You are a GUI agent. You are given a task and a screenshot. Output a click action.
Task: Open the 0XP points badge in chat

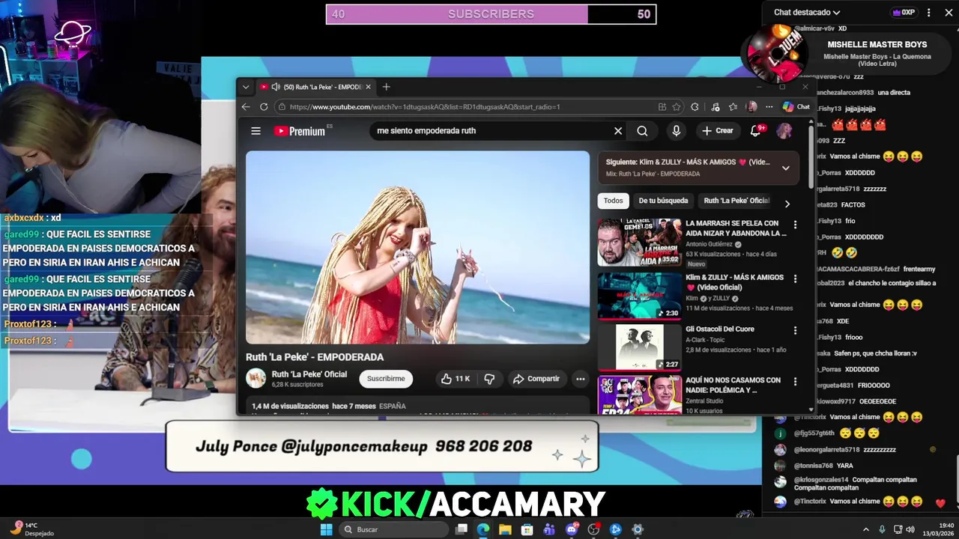point(904,13)
